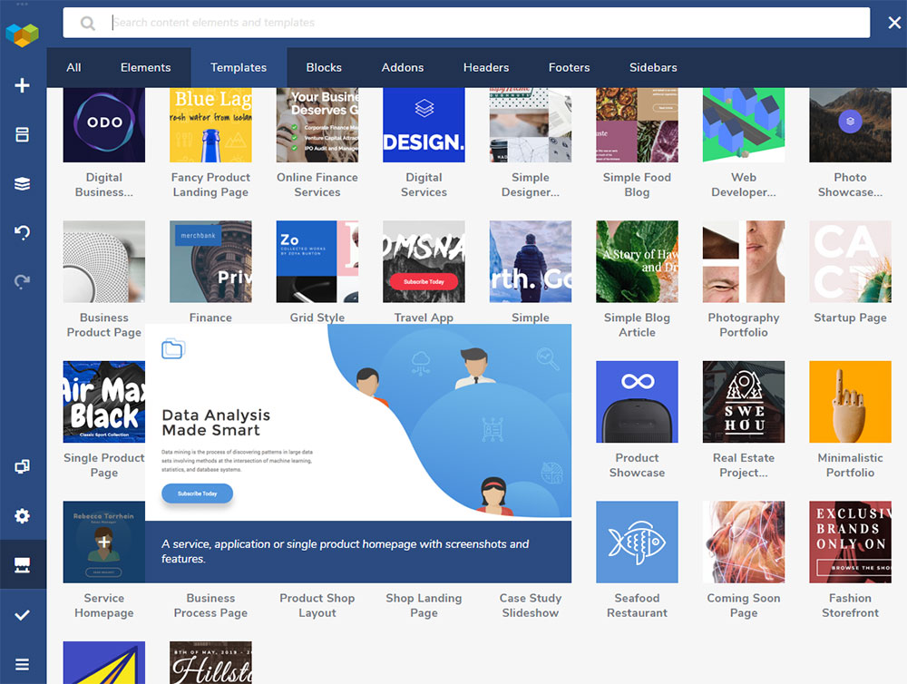The height and width of the screenshot is (684, 907).
Task: Choose the Business Product Page thumbnail
Action: (104, 261)
